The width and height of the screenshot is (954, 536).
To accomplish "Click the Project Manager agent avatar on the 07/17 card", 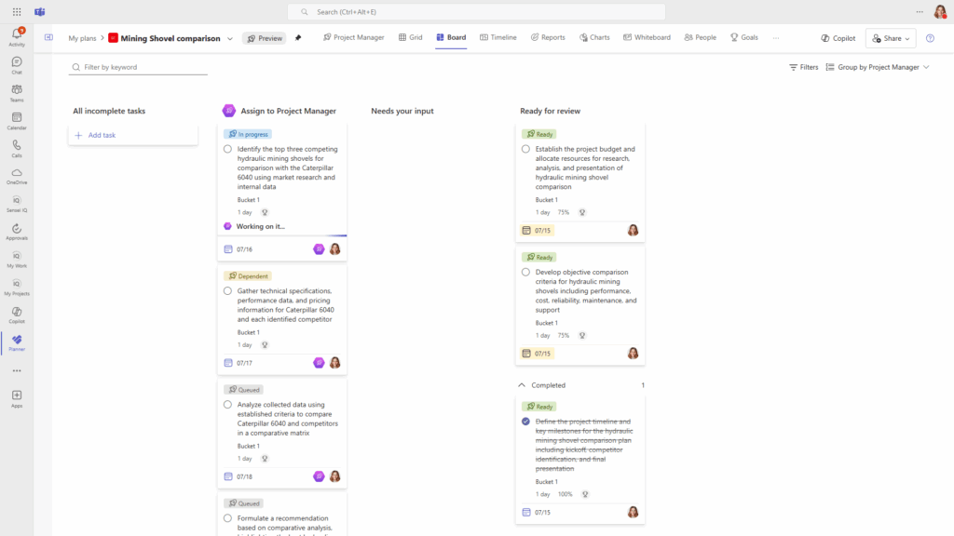I will 319,363.
